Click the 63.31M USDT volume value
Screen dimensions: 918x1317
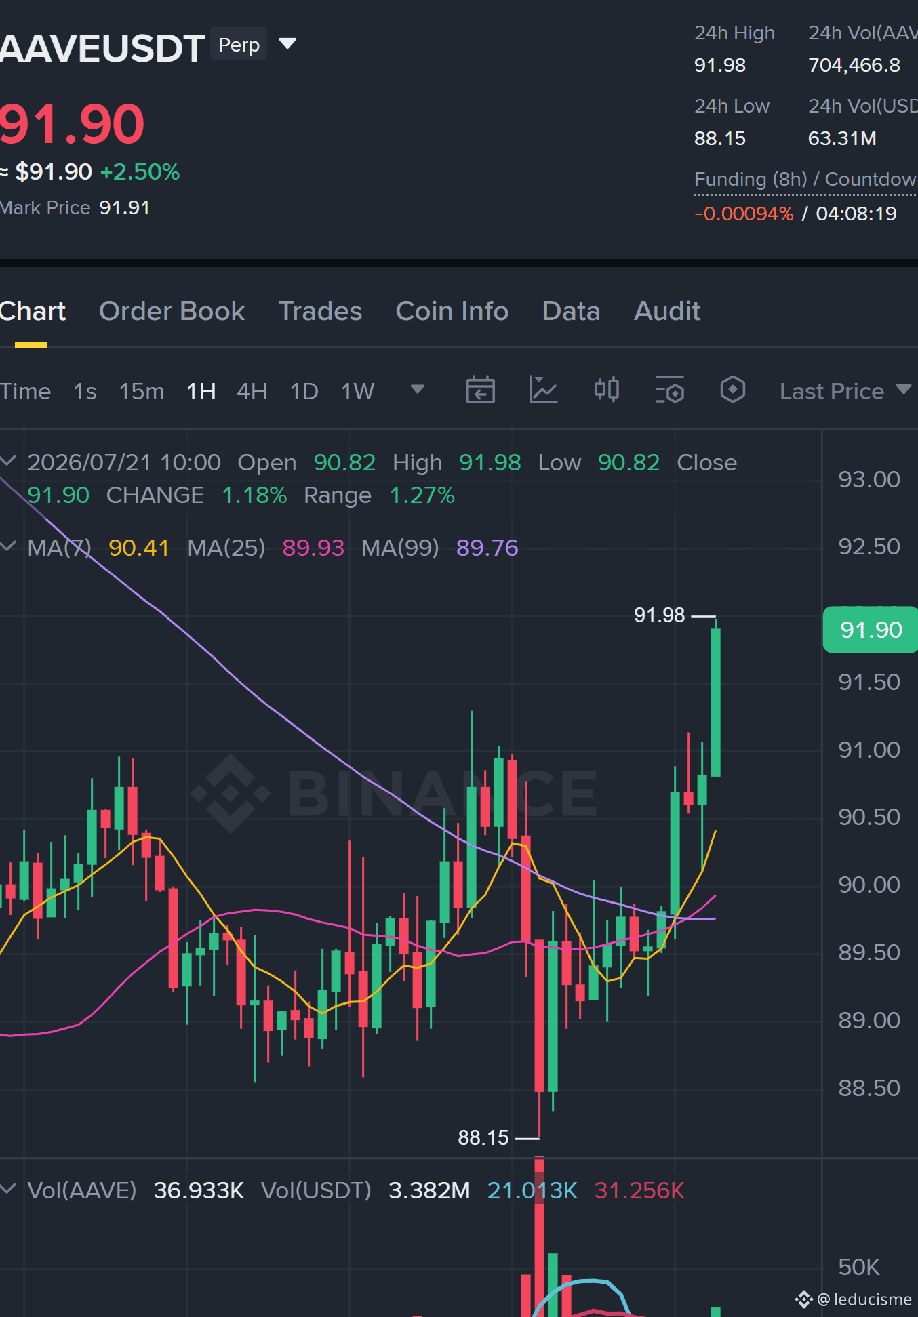[x=842, y=138]
